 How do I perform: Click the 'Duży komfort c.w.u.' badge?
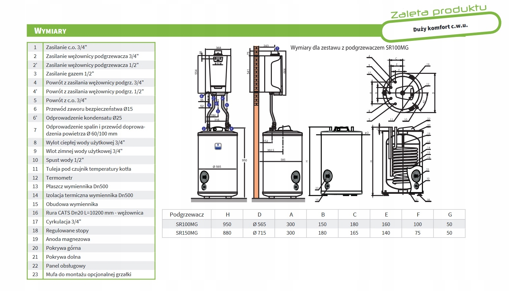(440, 28)
